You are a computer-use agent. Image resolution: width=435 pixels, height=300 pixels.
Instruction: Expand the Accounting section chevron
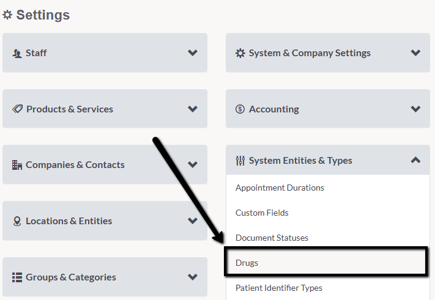pyautogui.click(x=415, y=109)
